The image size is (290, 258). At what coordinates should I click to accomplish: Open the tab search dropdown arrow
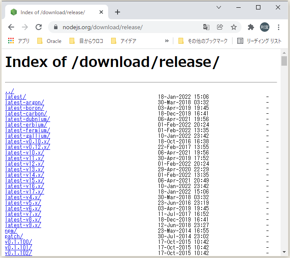pos(219,7)
